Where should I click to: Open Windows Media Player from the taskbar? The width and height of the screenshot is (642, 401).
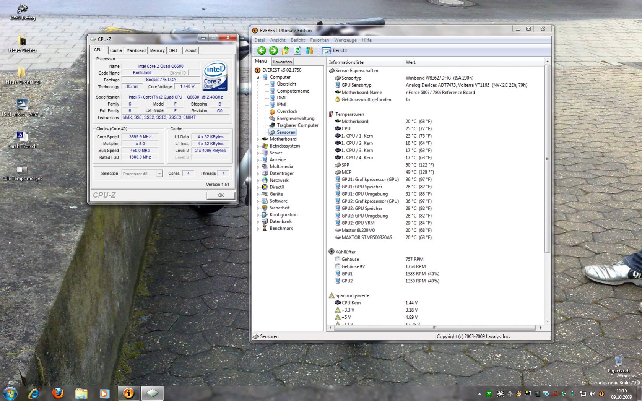coord(104,393)
